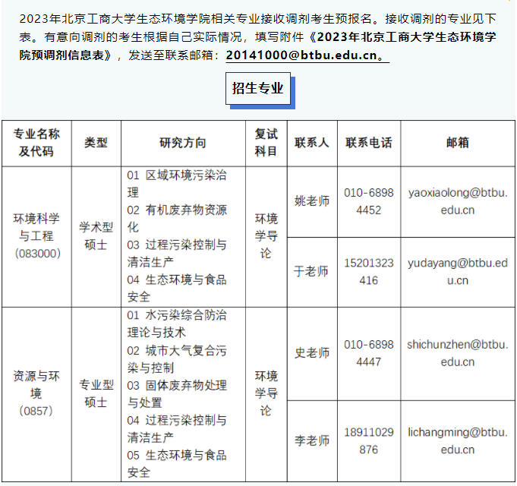The width and height of the screenshot is (517, 486).
Task: Click phone number 15201323416
Action: [369, 272]
